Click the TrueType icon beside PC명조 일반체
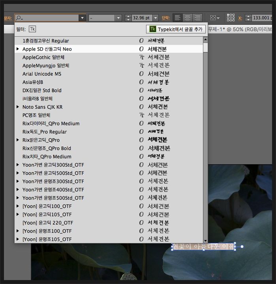The width and height of the screenshot is (276, 284). pyautogui.click(x=142, y=115)
